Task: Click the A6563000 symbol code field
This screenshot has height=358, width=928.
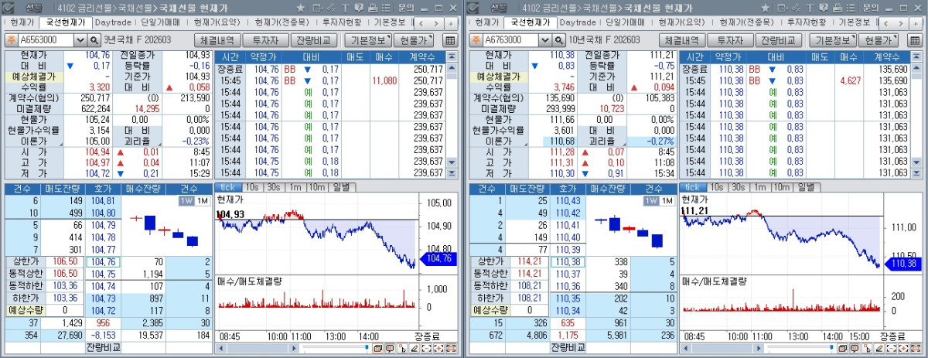Action: [45, 39]
